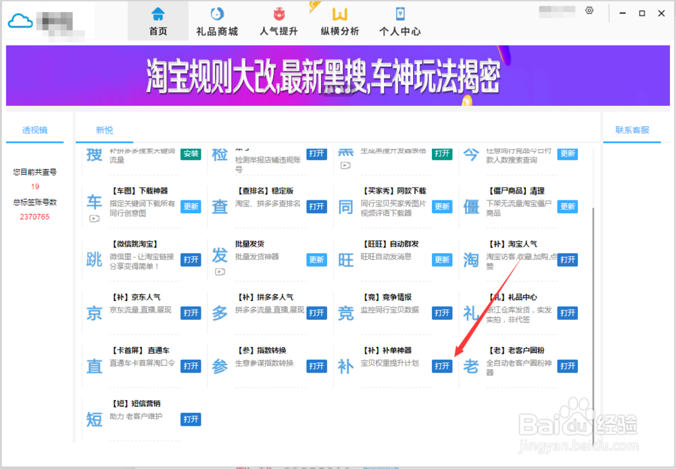Click the 【竞】竞争情报 title text
676x469 pixels.
[x=386, y=297]
